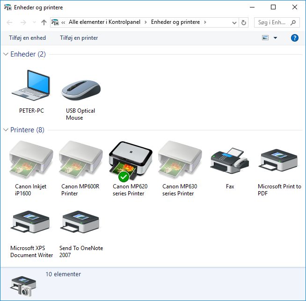Screen dimensions: 306x301
Task: Open the view options dropdown arrow
Action: [275, 38]
